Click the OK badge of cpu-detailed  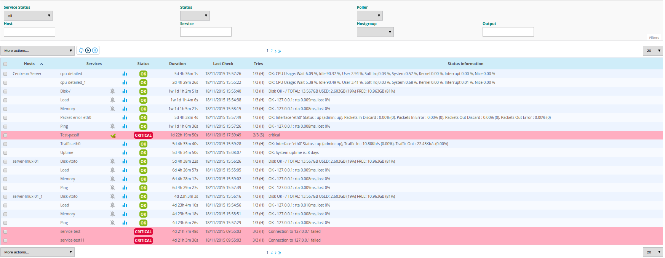pyautogui.click(x=143, y=74)
